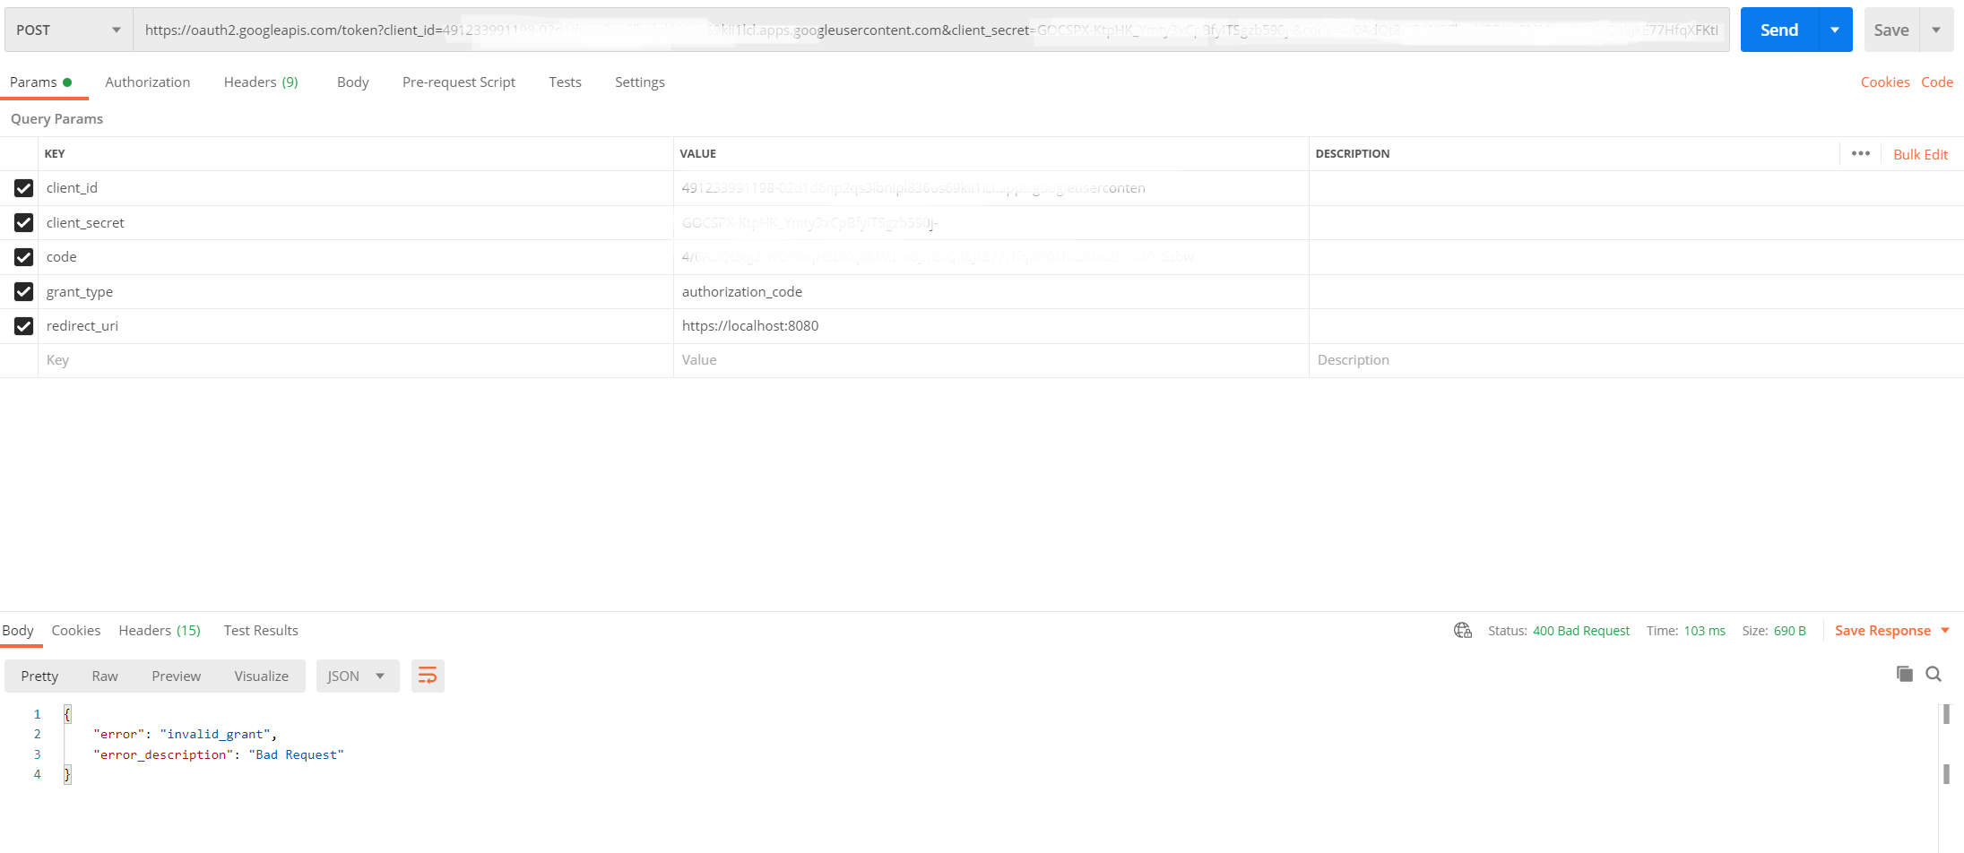Click the Send button

click(x=1778, y=29)
